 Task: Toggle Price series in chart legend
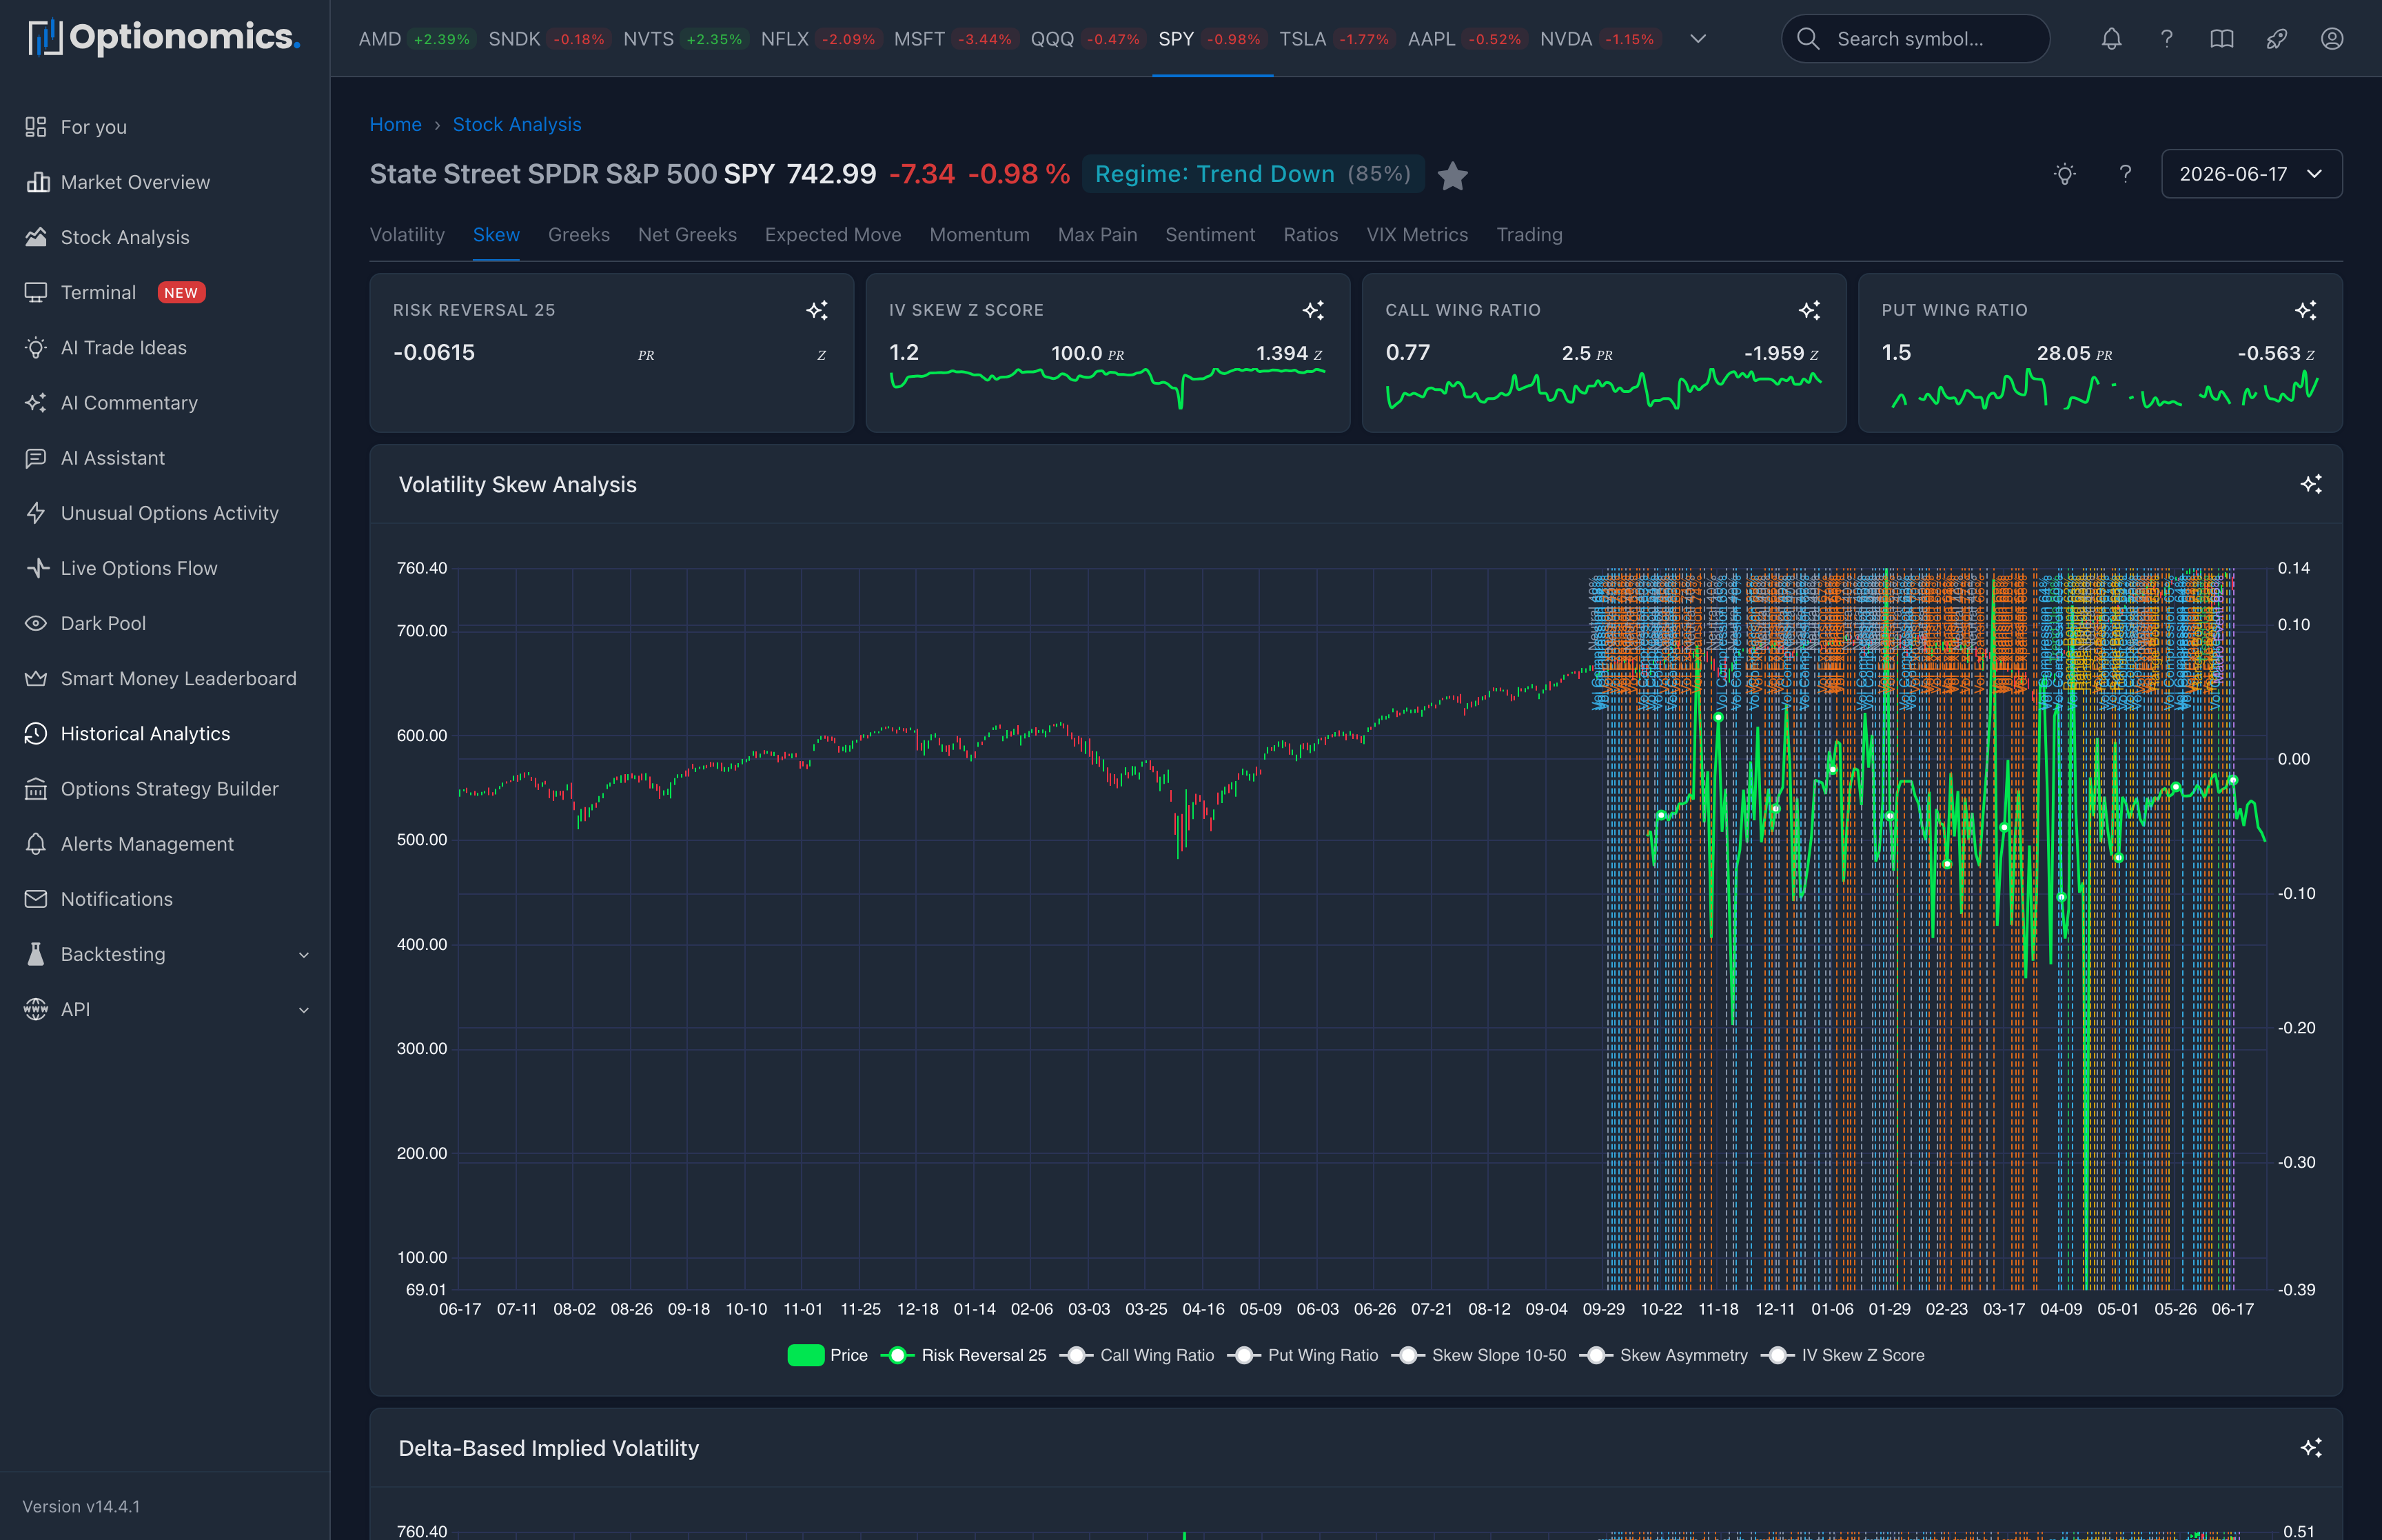[x=828, y=1355]
